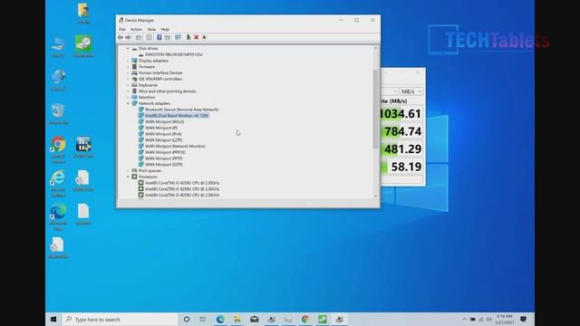Open the Microsoft Edge desktop shortcut

[58, 216]
